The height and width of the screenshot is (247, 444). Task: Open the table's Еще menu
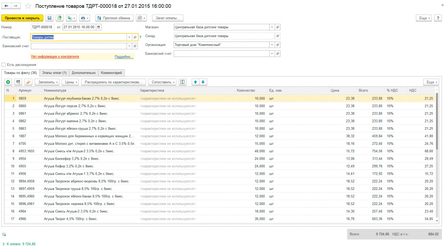coord(431,82)
